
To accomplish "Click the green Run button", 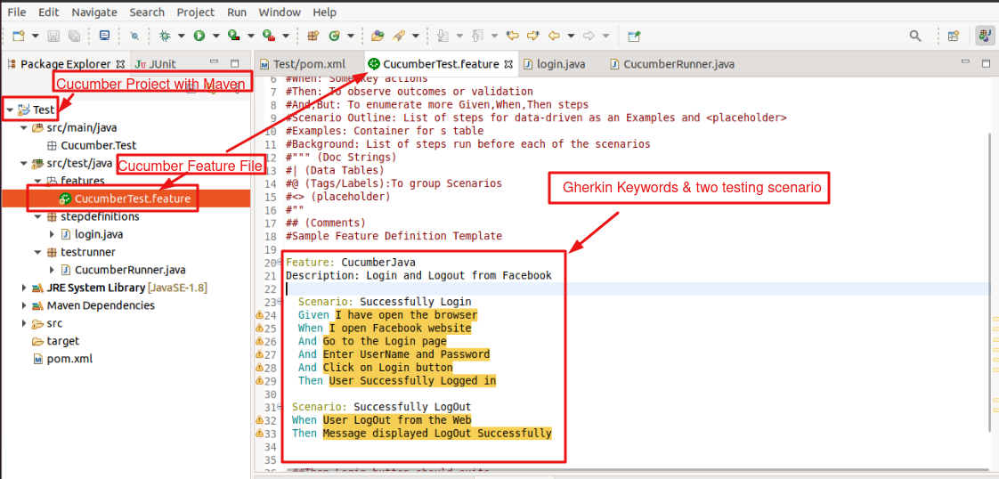I will point(199,37).
